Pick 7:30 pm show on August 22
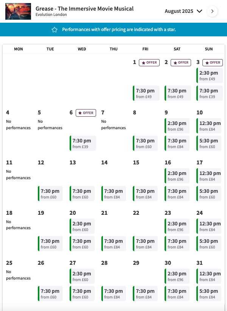This screenshot has width=227, height=311. tap(145, 244)
